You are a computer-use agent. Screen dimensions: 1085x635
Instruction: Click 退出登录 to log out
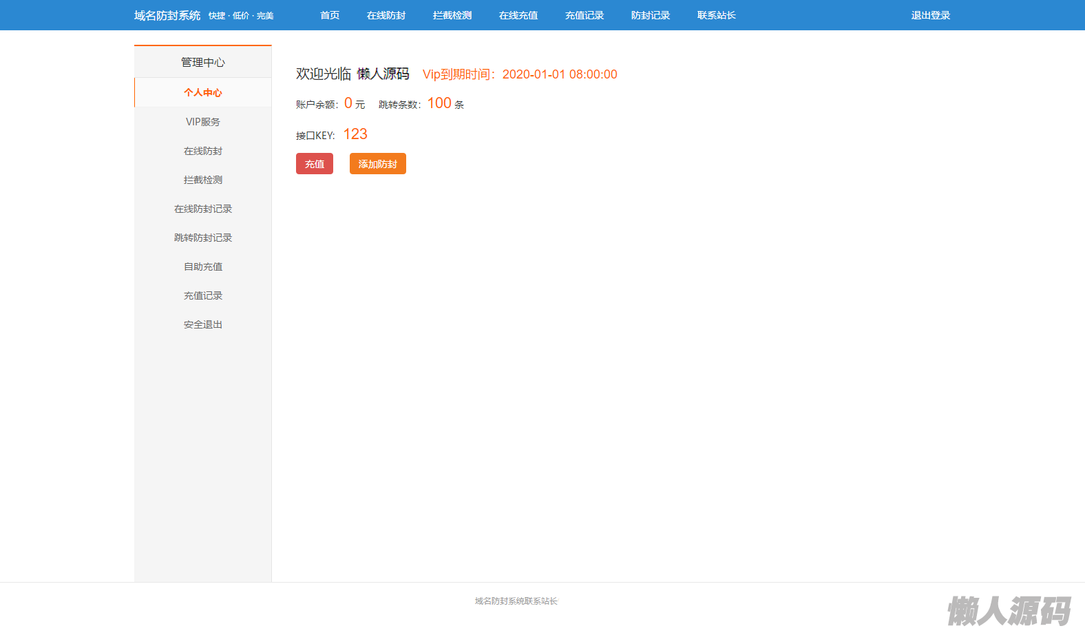(931, 15)
